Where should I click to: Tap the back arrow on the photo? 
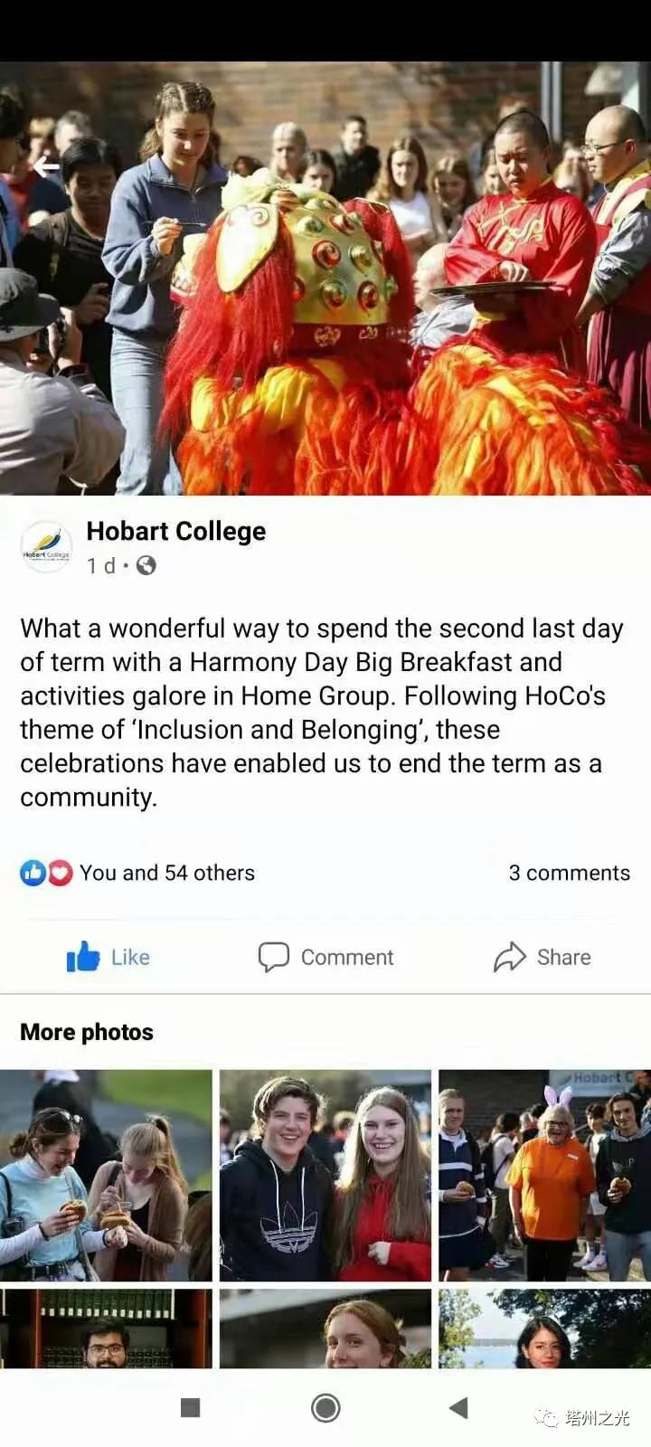pyautogui.click(x=45, y=166)
